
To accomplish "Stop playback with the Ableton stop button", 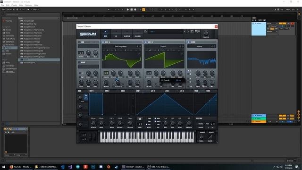I will coord(132,9).
